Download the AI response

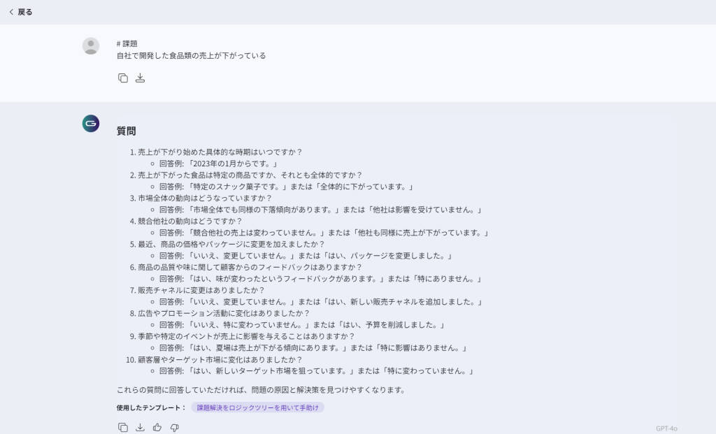coord(140,427)
